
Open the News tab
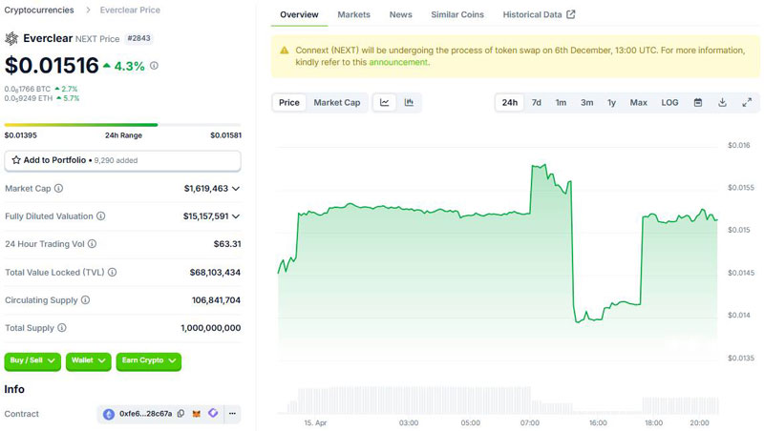400,14
